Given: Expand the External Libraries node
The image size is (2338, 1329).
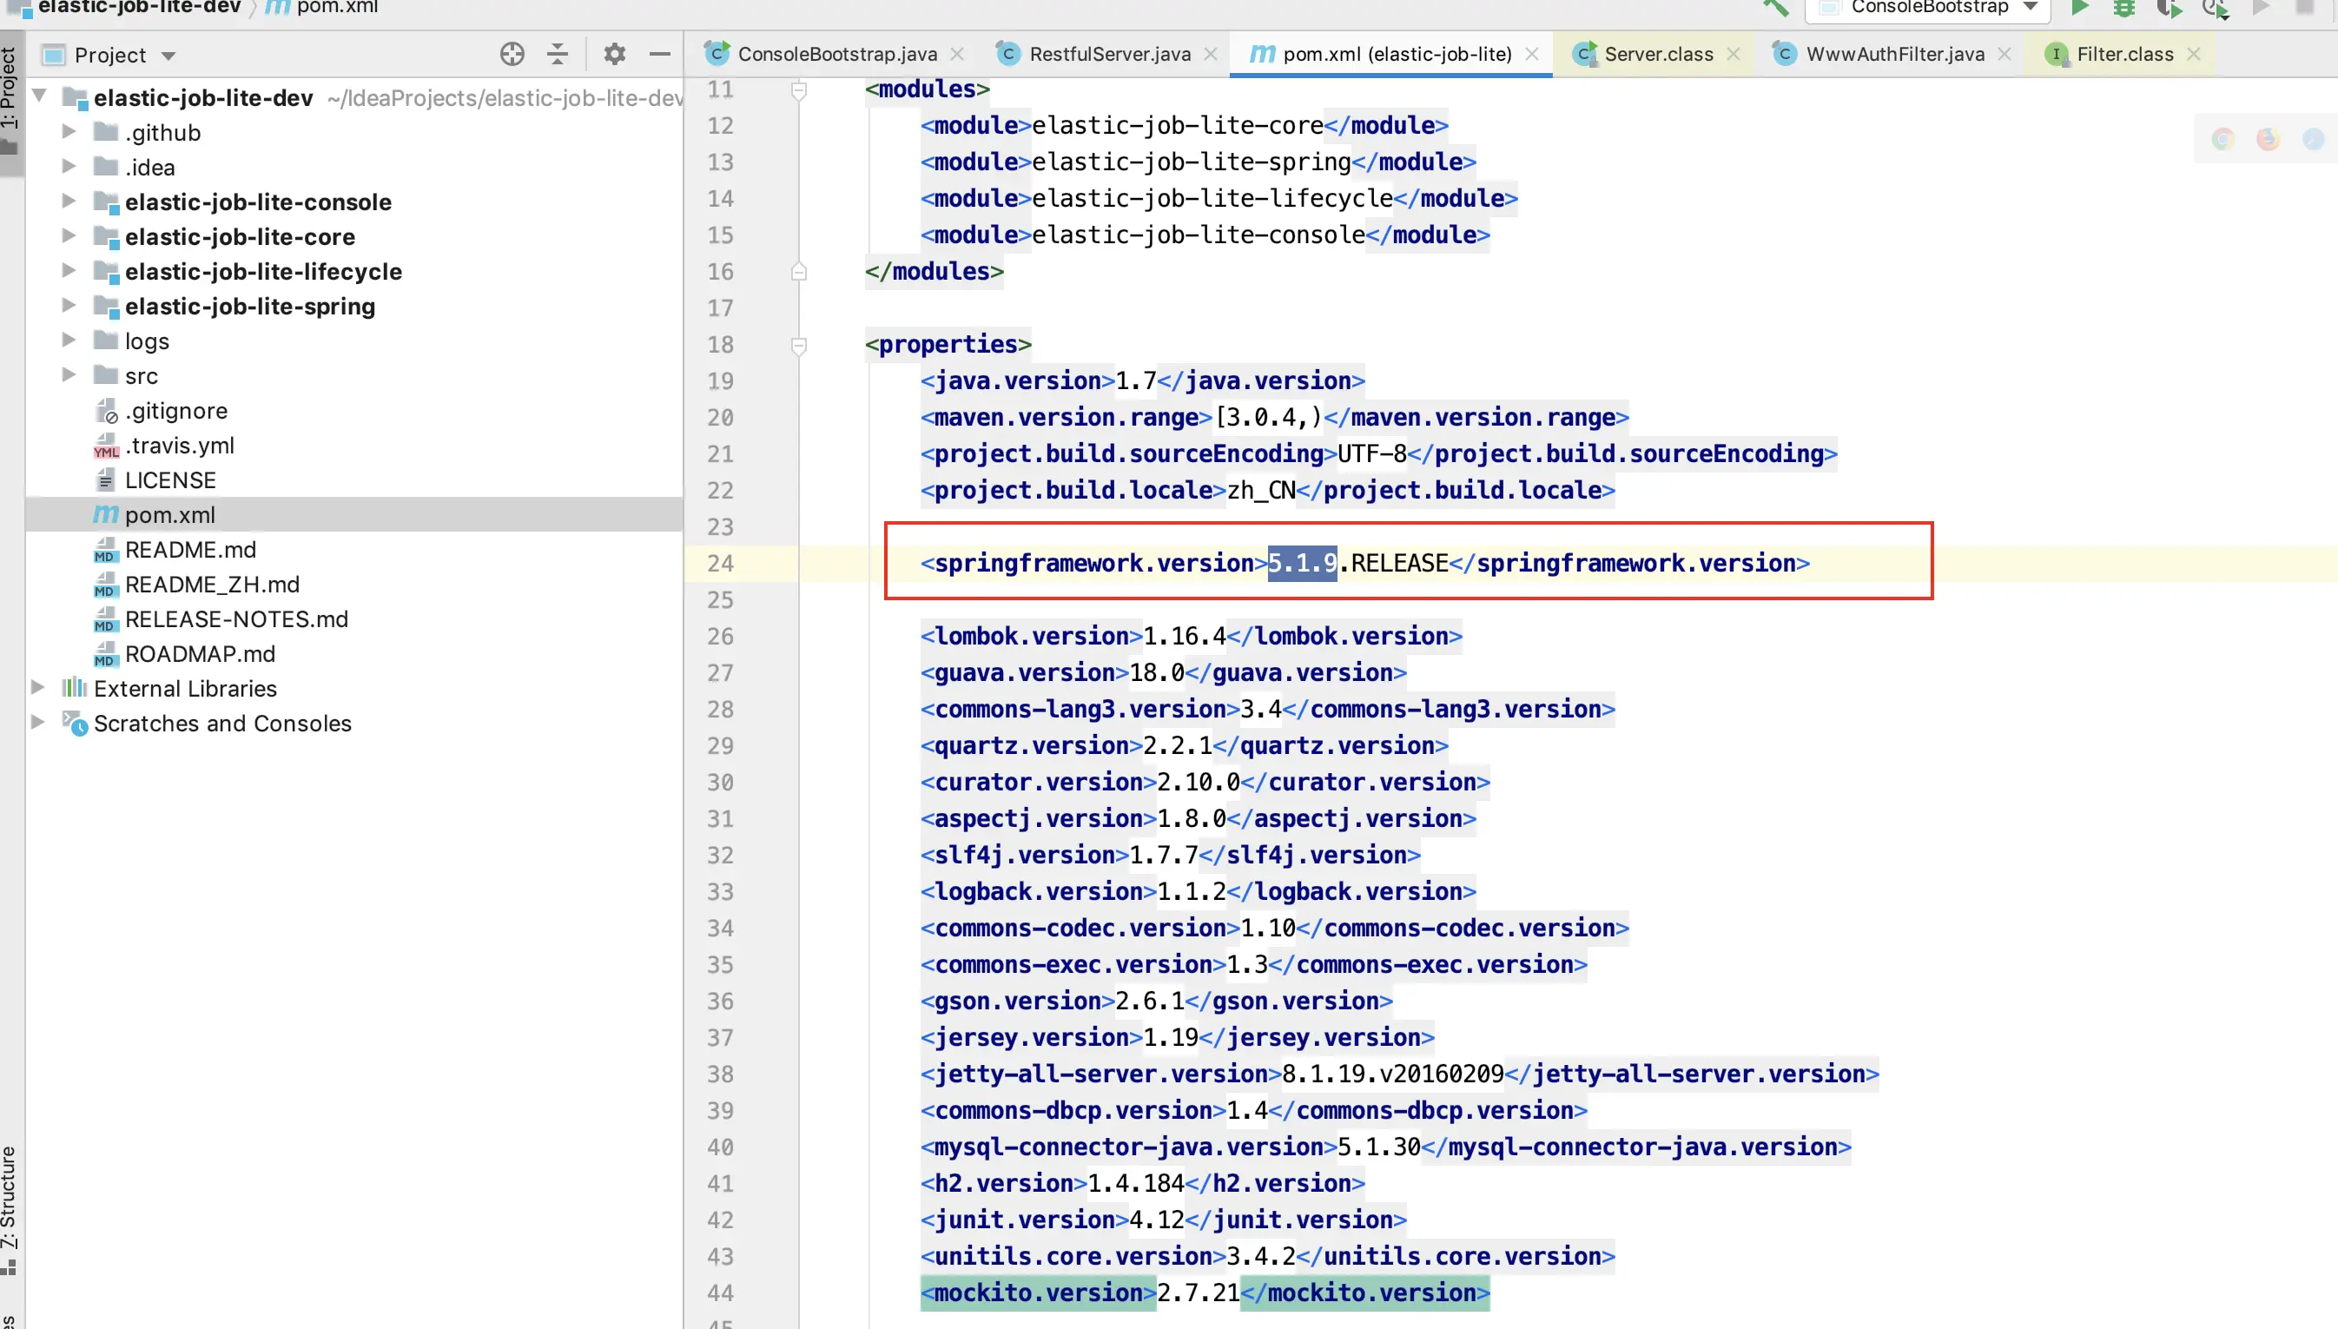Looking at the screenshot, I should click(x=37, y=687).
